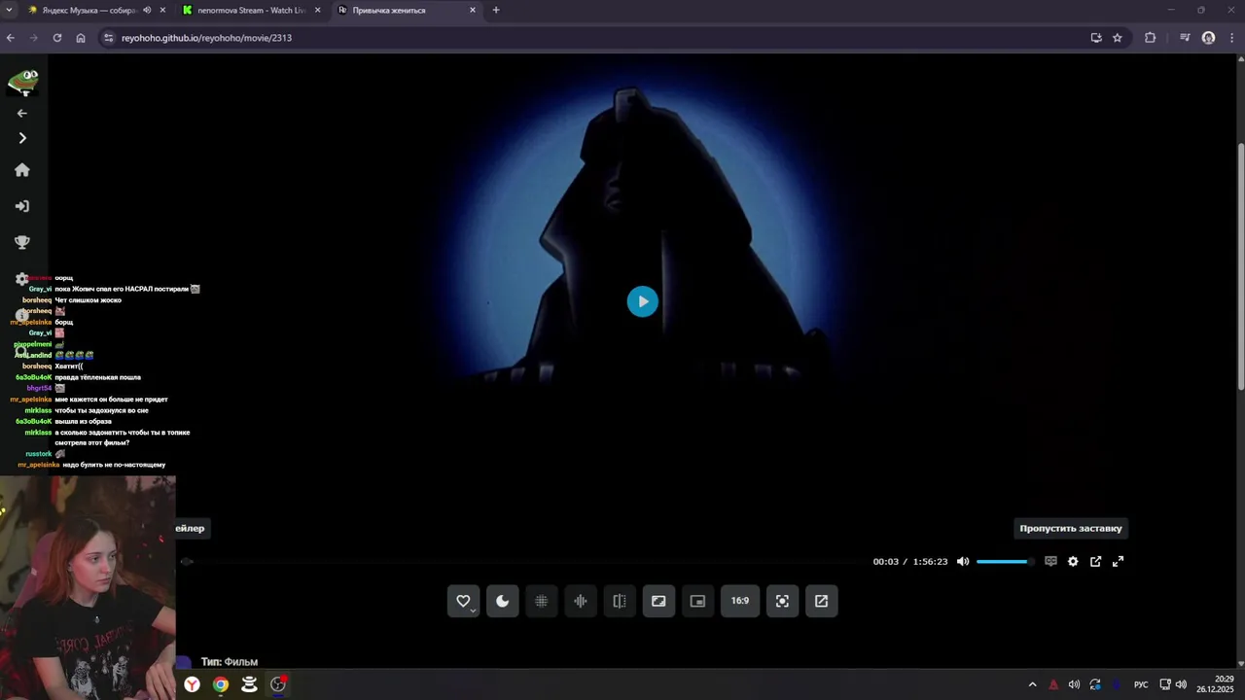Screen dimensions: 1245x700
Task: Reload the current page
Action: [x=57, y=38]
